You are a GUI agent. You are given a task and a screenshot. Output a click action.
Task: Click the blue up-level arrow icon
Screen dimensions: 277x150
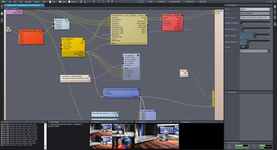tap(124, 2)
